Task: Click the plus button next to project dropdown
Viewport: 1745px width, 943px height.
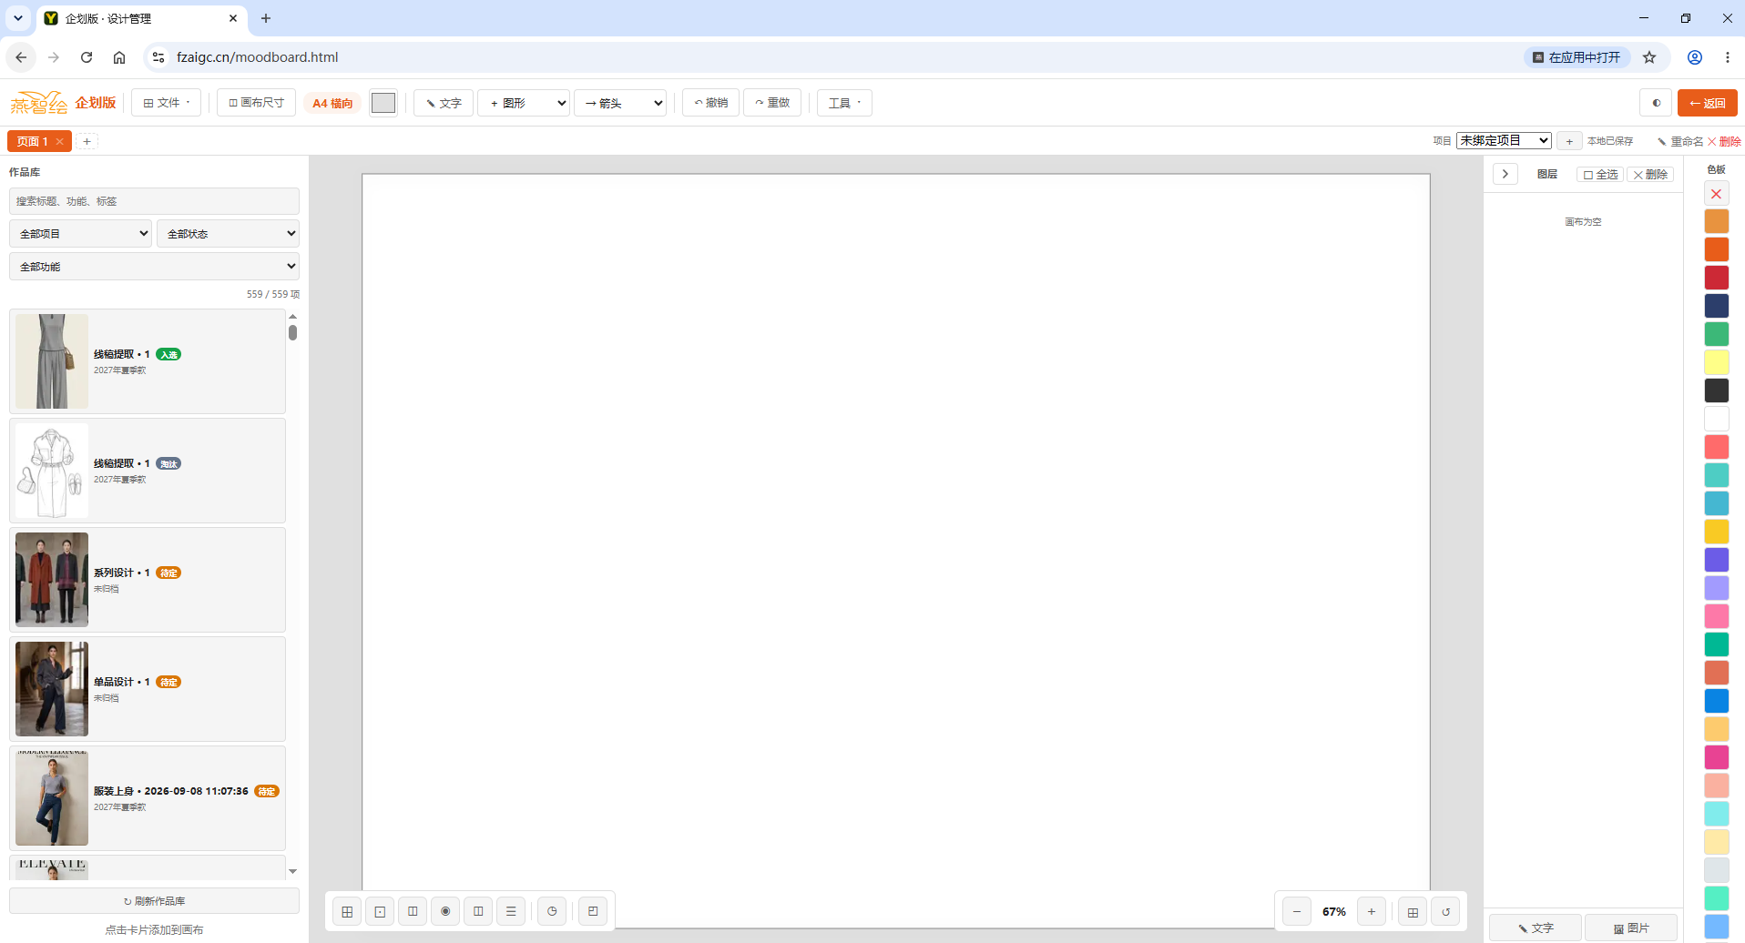Action: (1569, 141)
